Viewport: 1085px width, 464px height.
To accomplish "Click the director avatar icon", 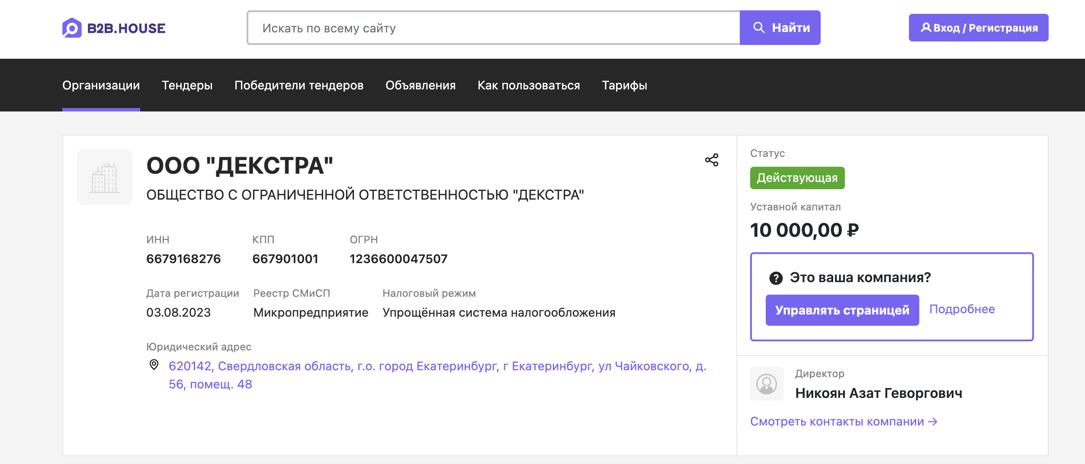I will (x=767, y=384).
